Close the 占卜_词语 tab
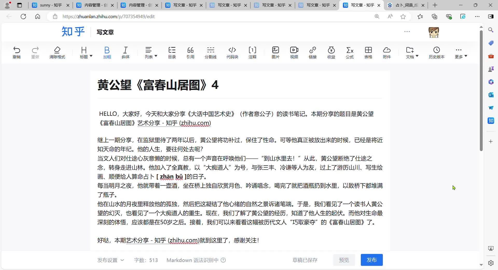This screenshot has height=270, width=498. [x=423, y=5]
